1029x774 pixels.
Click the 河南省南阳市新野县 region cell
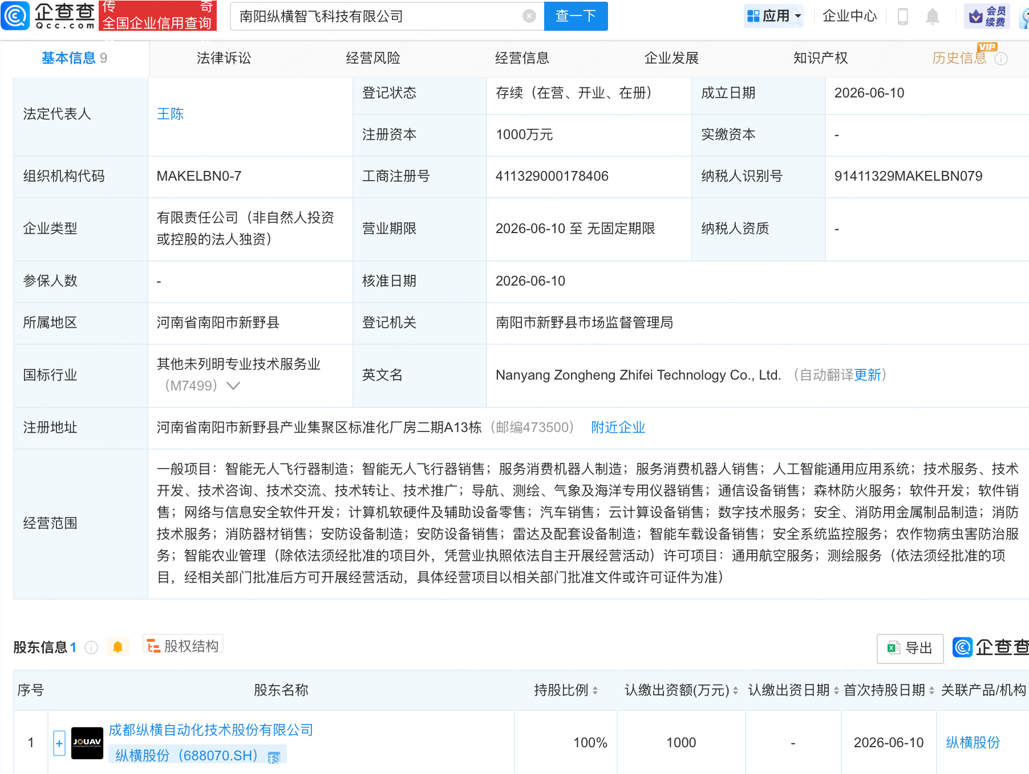[218, 323]
